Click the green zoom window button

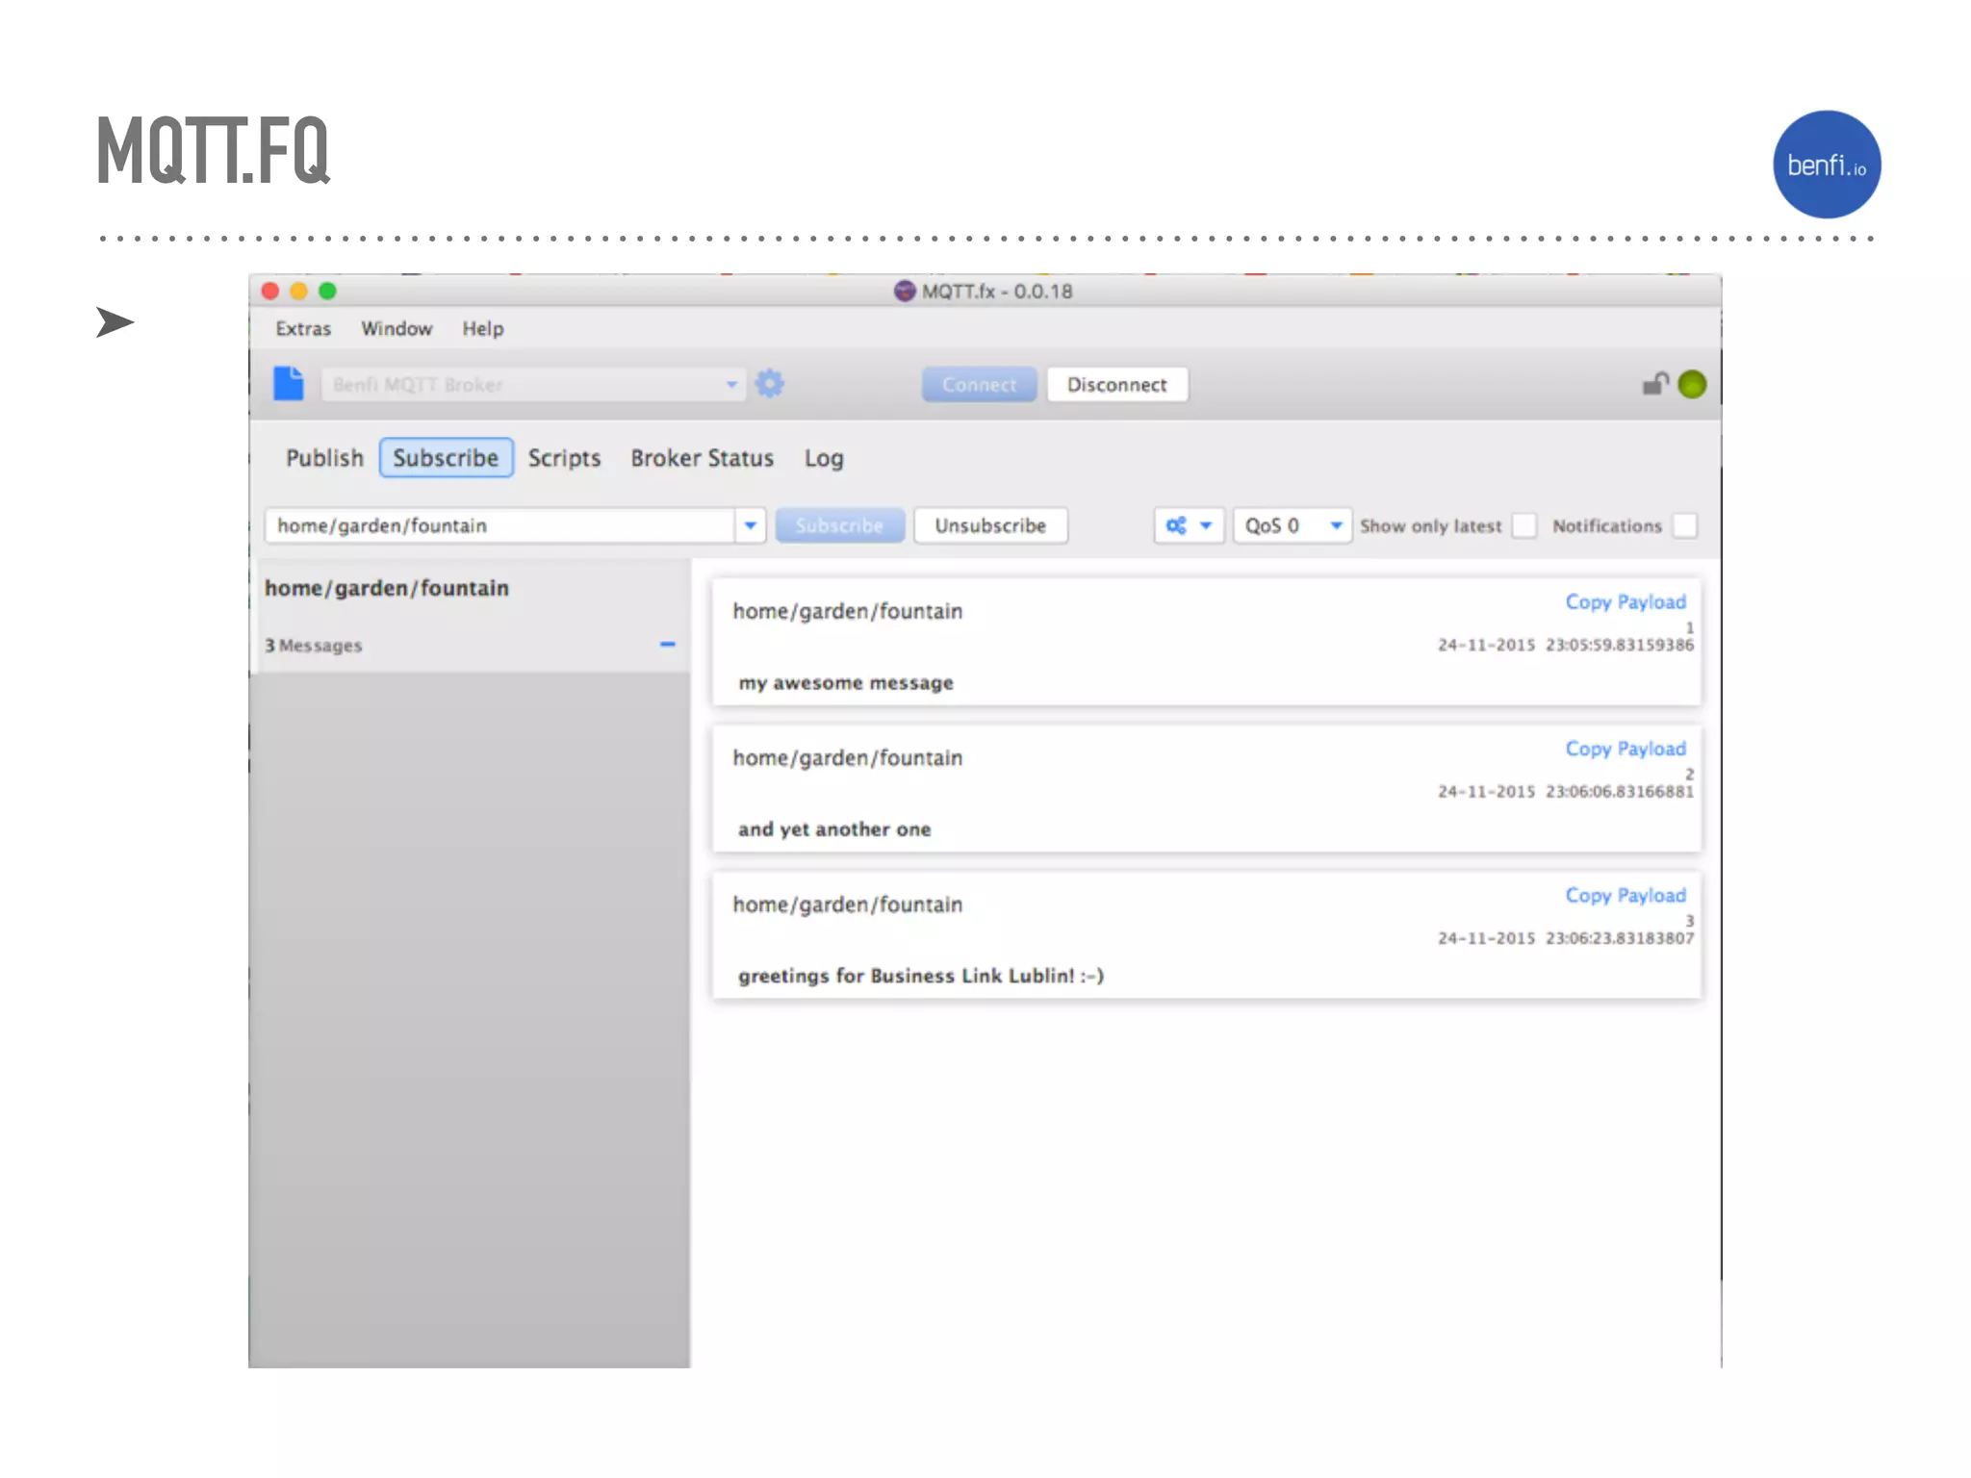(x=327, y=291)
